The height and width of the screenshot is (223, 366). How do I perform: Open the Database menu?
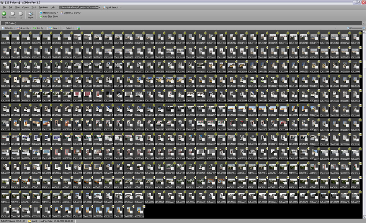[43, 7]
